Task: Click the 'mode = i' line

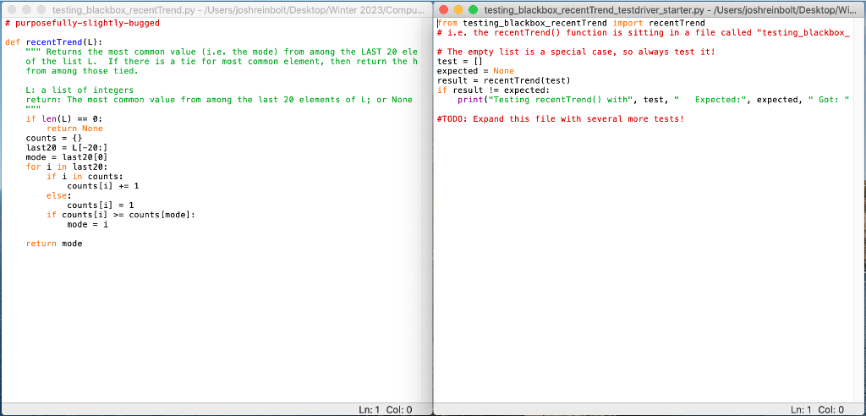Action: tap(87, 224)
